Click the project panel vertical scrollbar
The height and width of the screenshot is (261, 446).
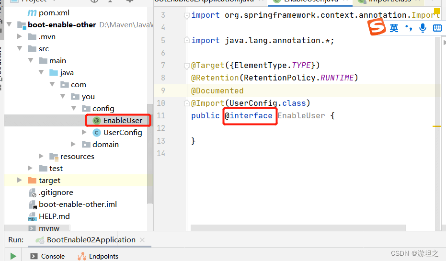[149, 154]
